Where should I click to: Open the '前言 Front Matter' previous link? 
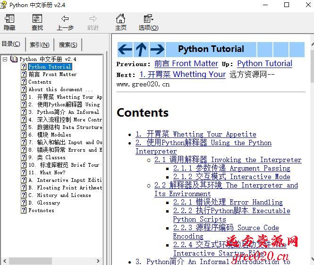click(x=186, y=63)
